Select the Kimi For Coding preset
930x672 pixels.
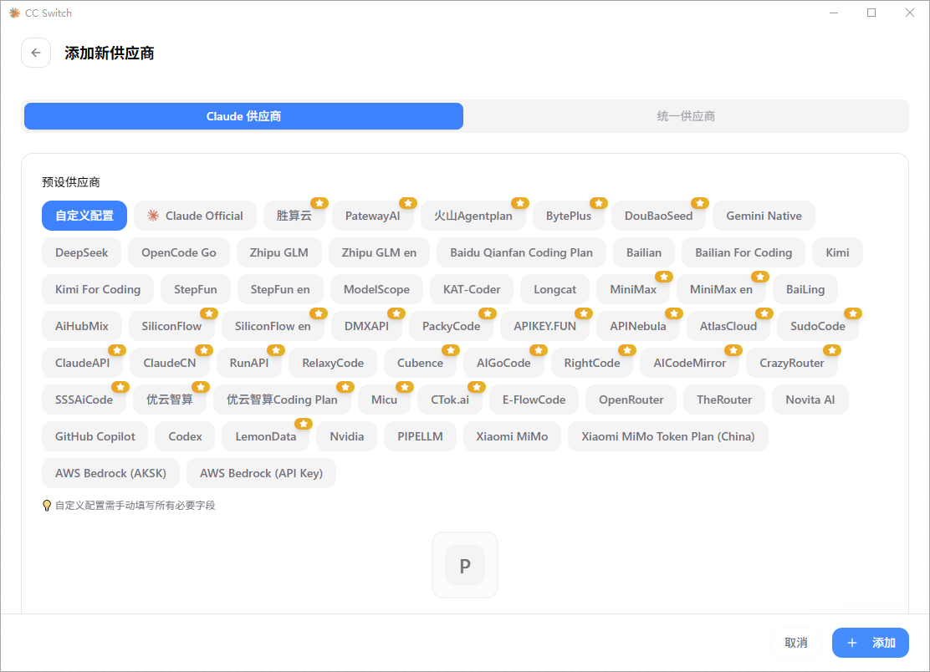[x=98, y=289]
